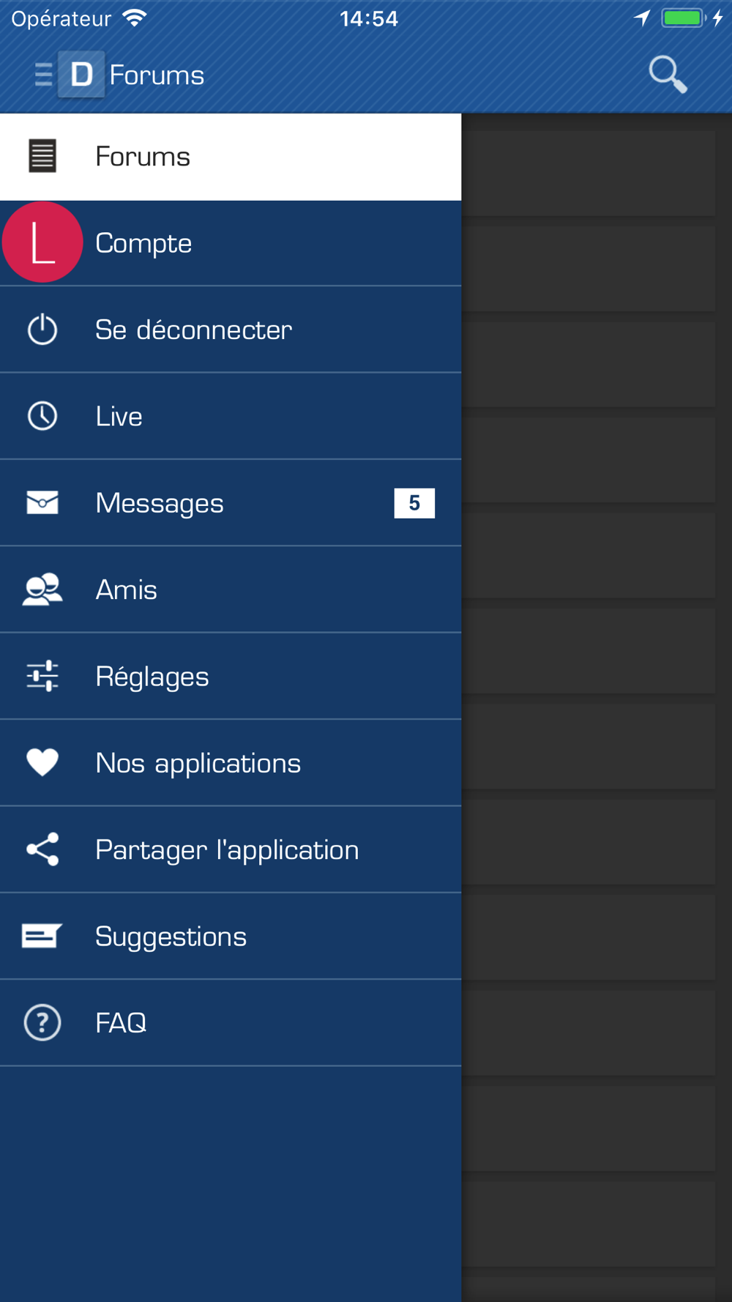The image size is (732, 1302).
Task: Click the FAQ question mark icon
Action: 42,1022
